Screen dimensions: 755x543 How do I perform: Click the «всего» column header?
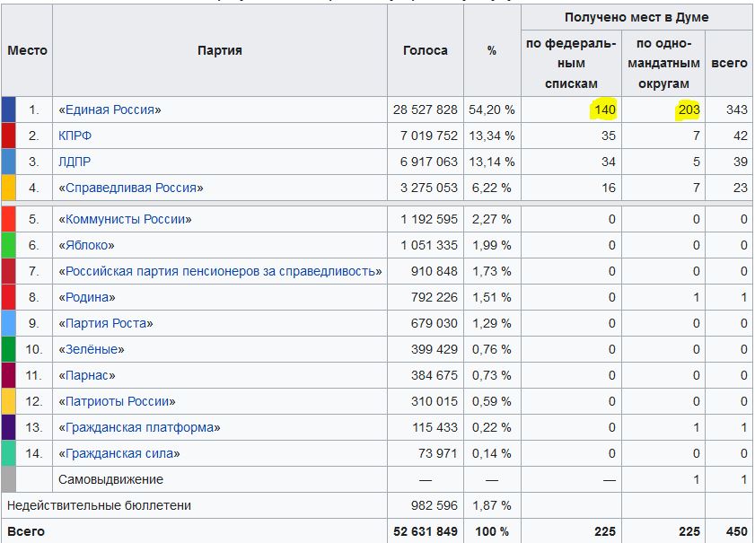(x=729, y=63)
